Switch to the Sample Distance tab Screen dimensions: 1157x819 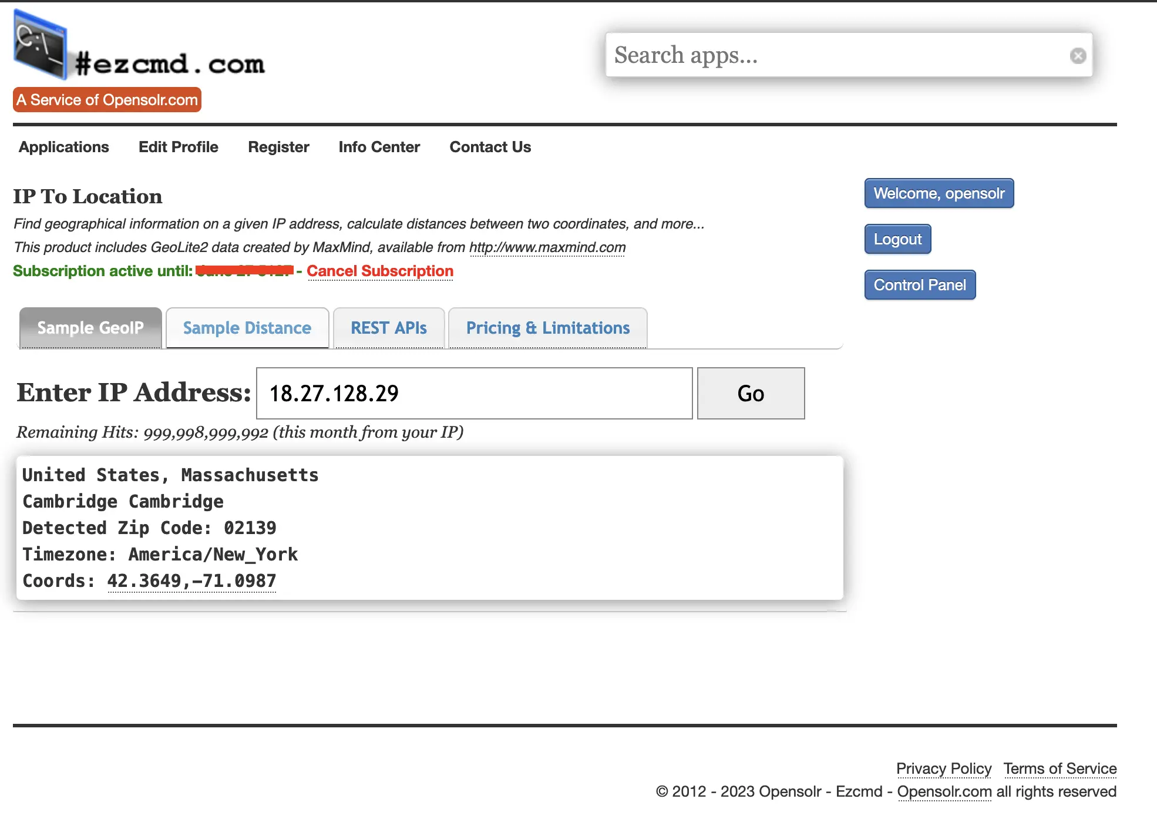[x=247, y=328]
